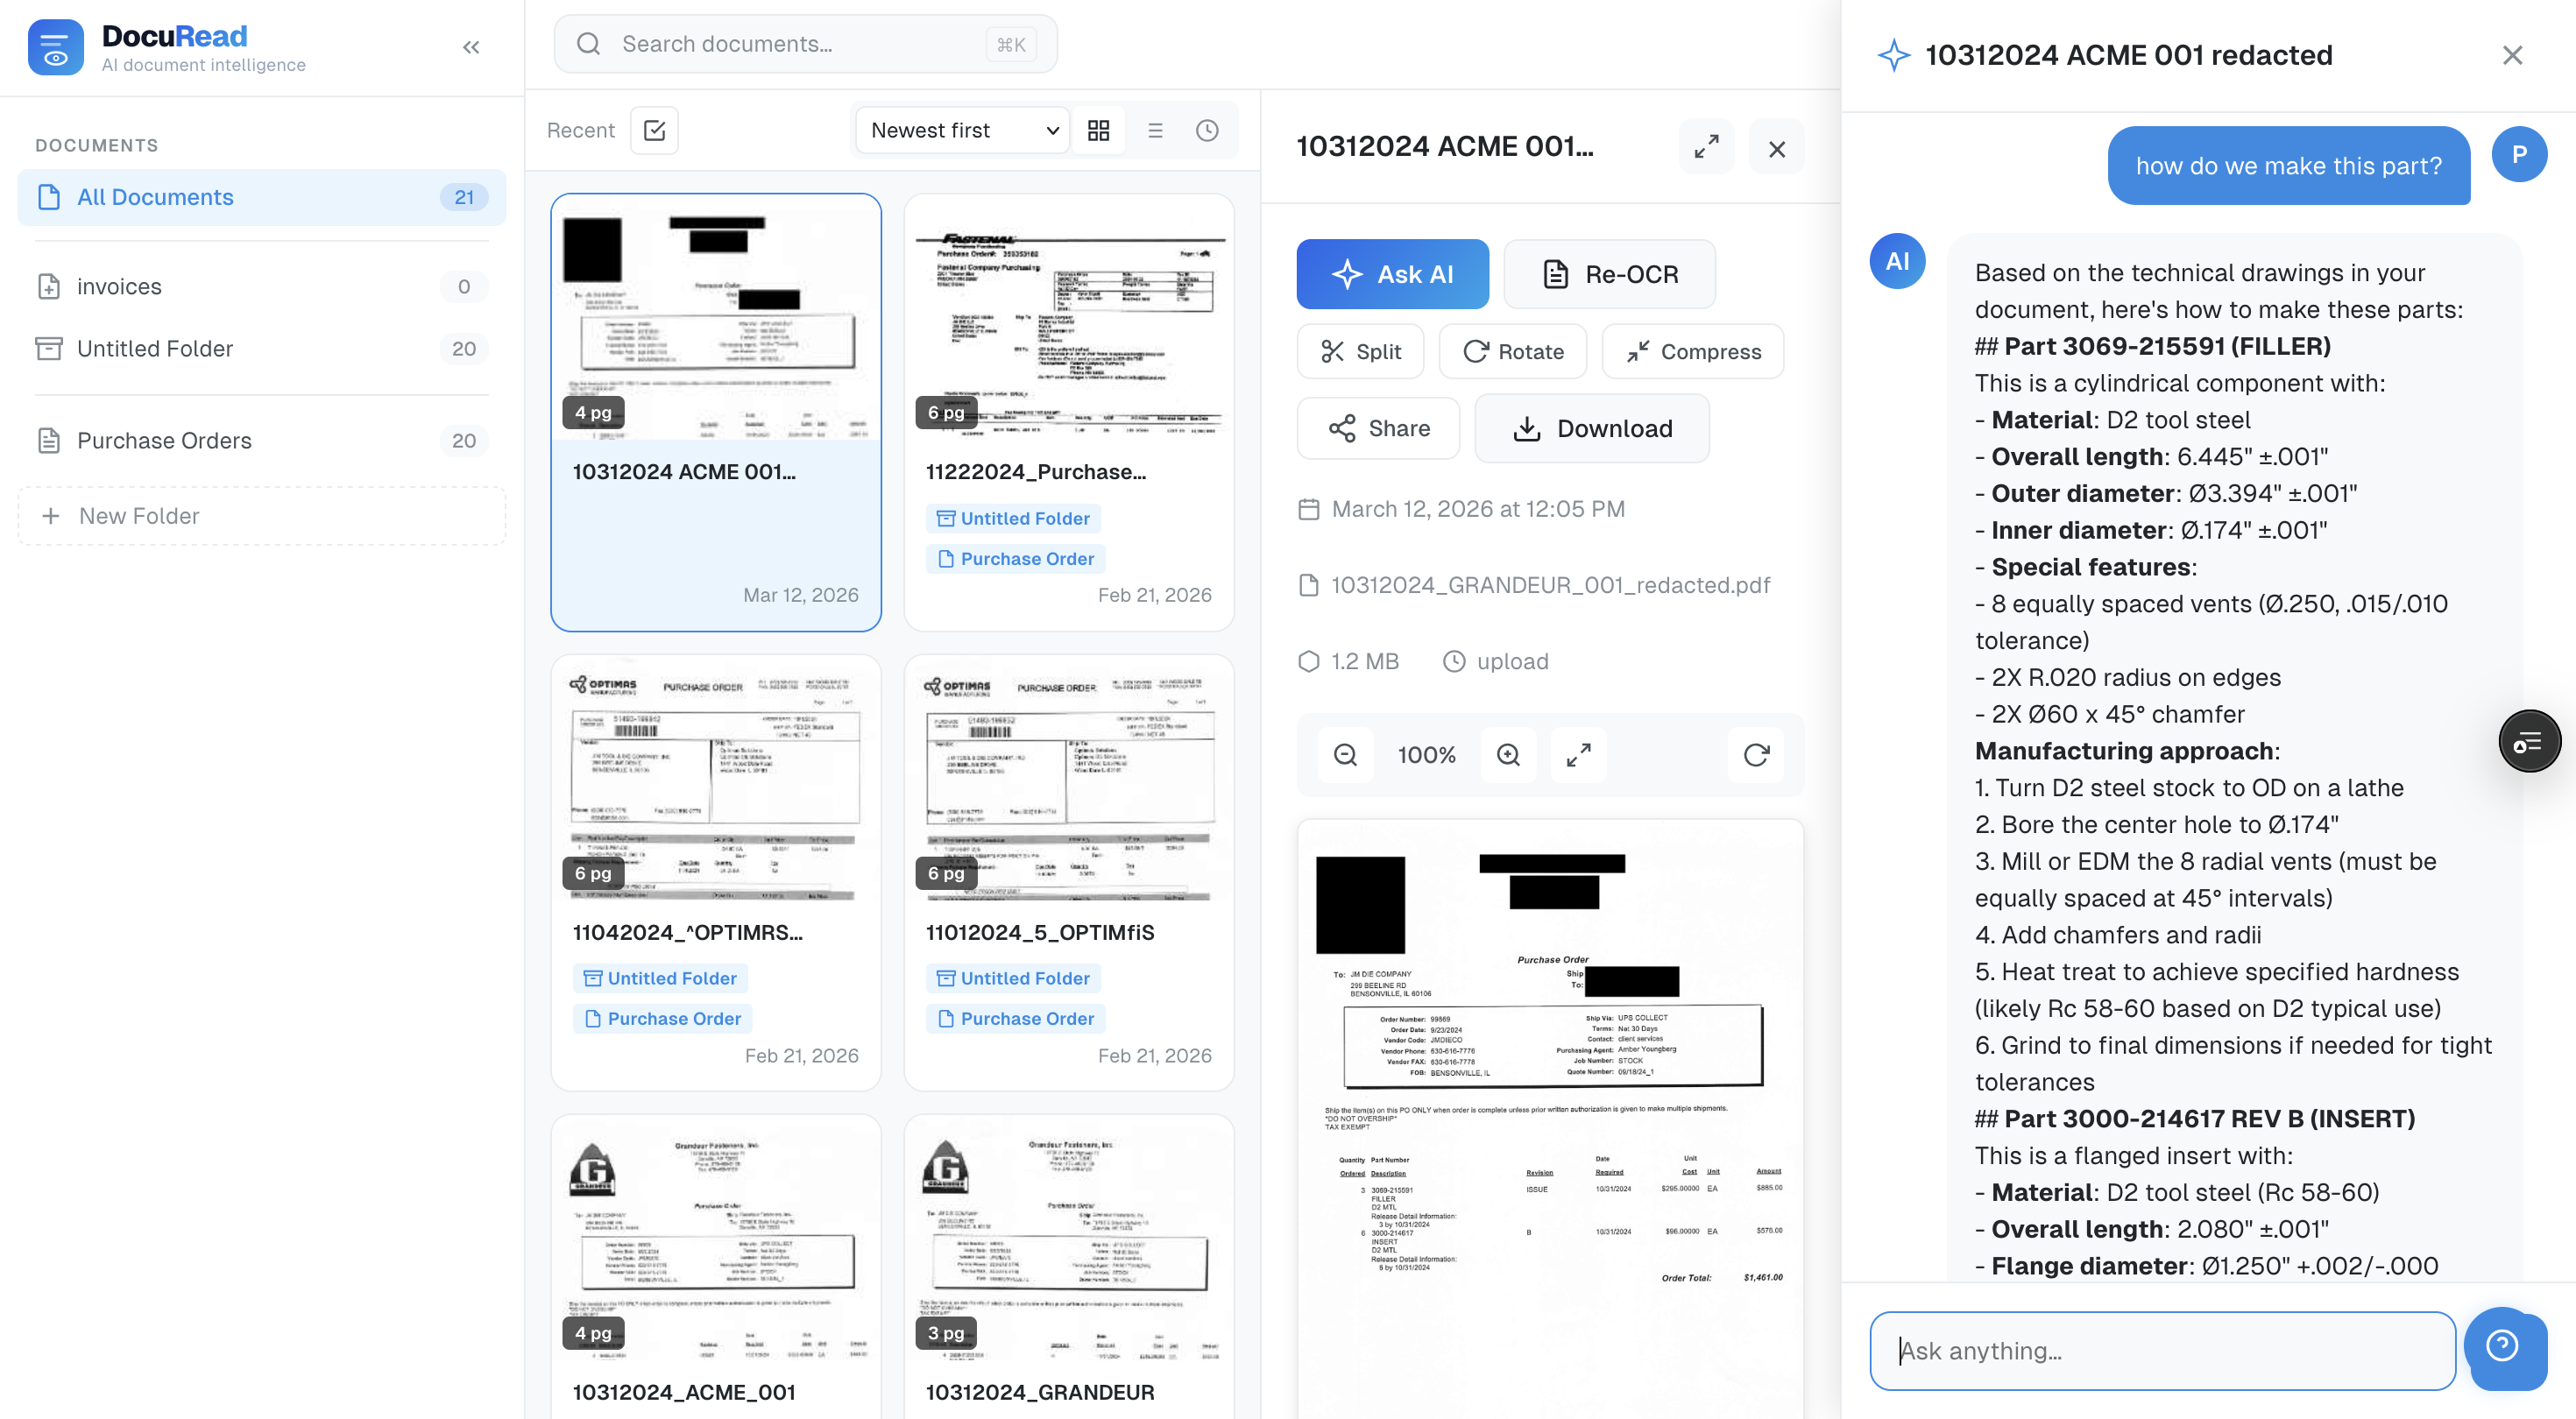Switch to grid view layout

[x=1100, y=130]
